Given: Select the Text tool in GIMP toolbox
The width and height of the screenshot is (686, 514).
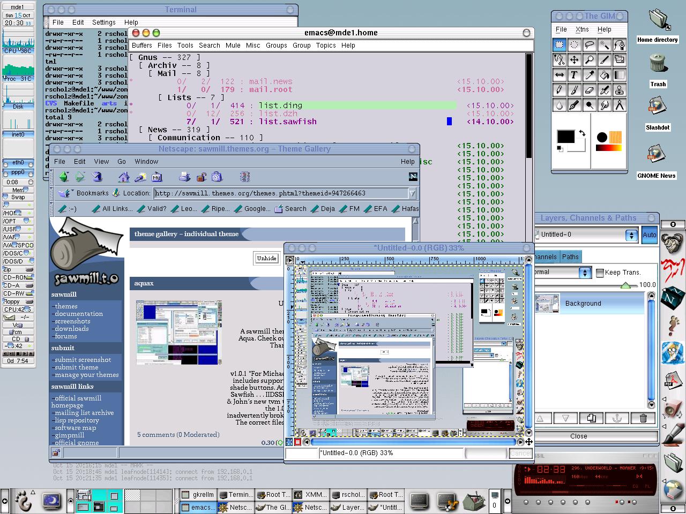Looking at the screenshot, I should click(574, 75).
